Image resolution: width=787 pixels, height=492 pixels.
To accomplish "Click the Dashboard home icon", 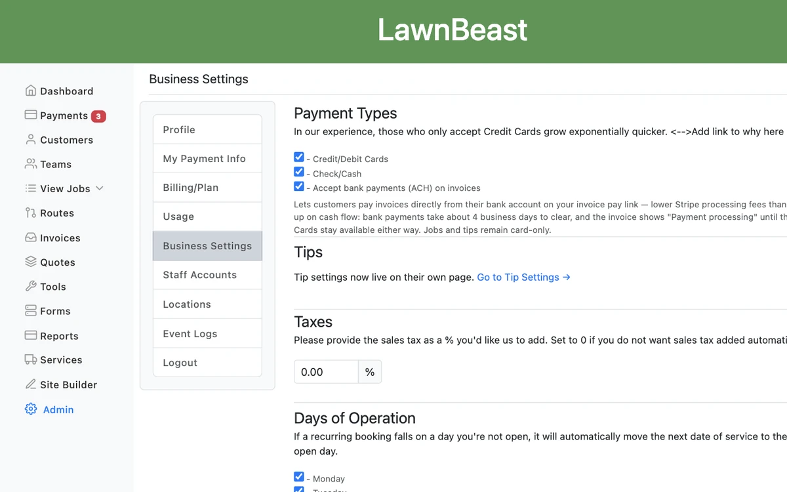I will (30, 91).
